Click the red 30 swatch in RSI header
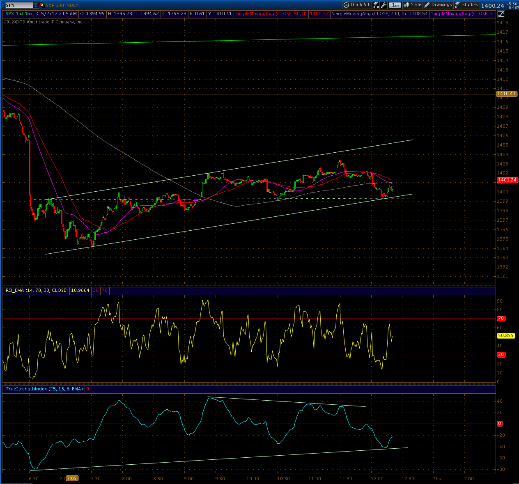This screenshot has width=519, height=484. click(96, 290)
